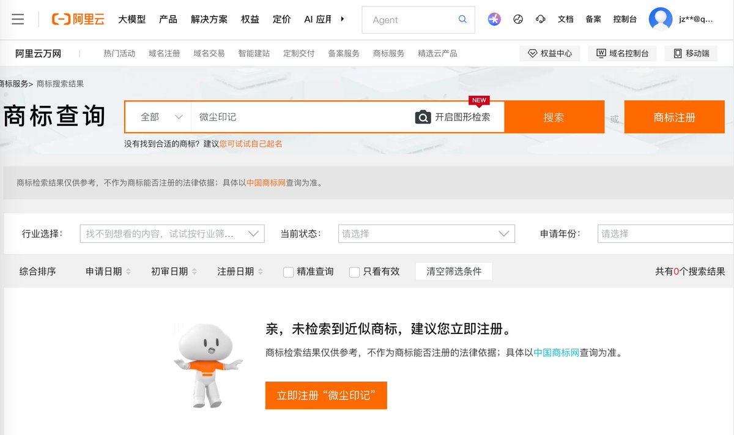Click the 商标注册 button

[675, 117]
